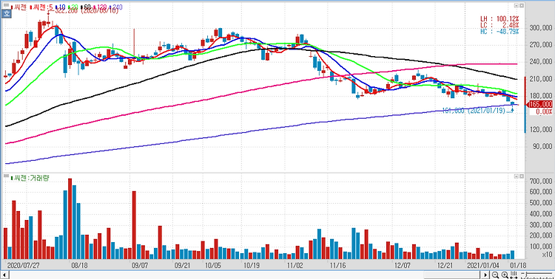555x279 pixels.
Task: Collapse price panel using minimize icon
Action: click(x=516, y=6)
